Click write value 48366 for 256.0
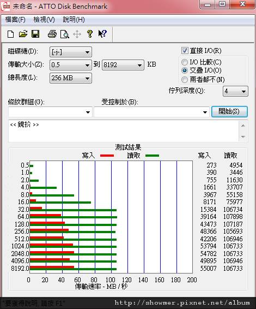 click(x=208, y=231)
